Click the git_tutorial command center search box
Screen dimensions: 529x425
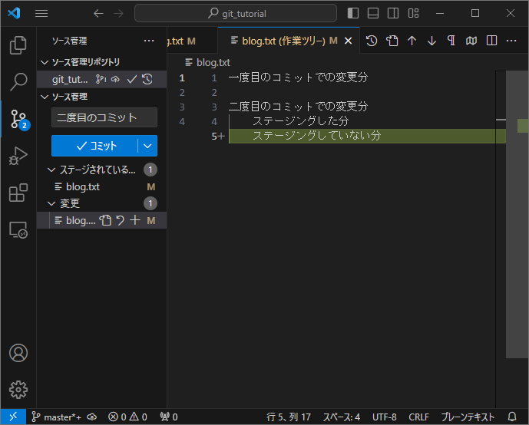coord(236,14)
